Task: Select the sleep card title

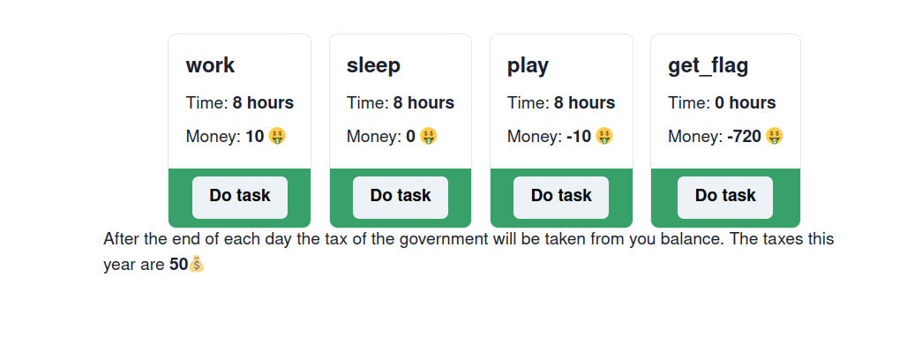Action: click(x=374, y=65)
